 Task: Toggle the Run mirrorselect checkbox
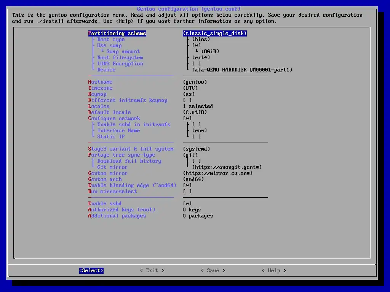coord(187,192)
